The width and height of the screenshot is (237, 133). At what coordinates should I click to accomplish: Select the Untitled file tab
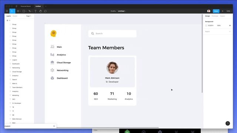pyautogui.click(x=38, y=6)
